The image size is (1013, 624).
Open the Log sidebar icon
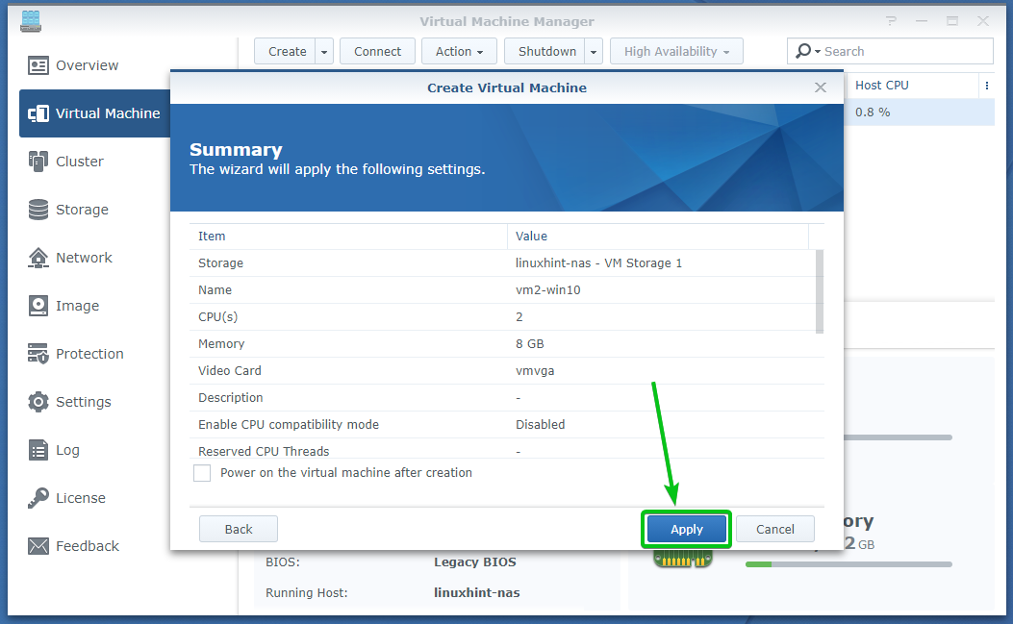(x=38, y=450)
